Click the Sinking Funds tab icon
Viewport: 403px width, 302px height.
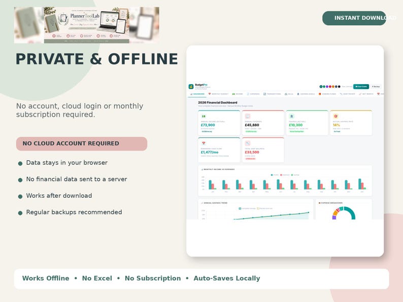click(x=320, y=94)
